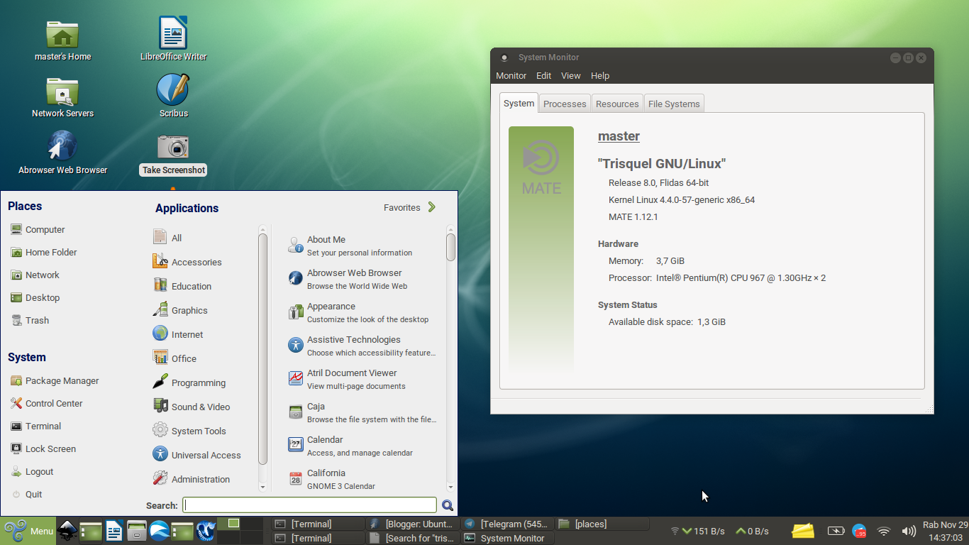Screen dimensions: 969x545
Task: Launch Abrowser Web Browser from the menu list
Action: pos(362,279)
